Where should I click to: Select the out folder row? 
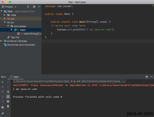(x=21, y=19)
